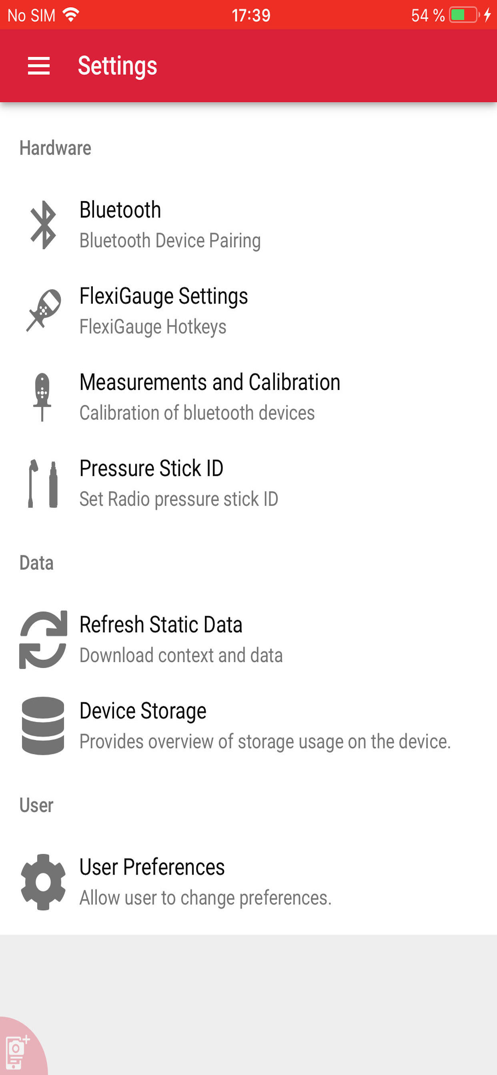Tap the Pressure Stick ID icon
This screenshot has width=497, height=1075.
click(x=42, y=484)
